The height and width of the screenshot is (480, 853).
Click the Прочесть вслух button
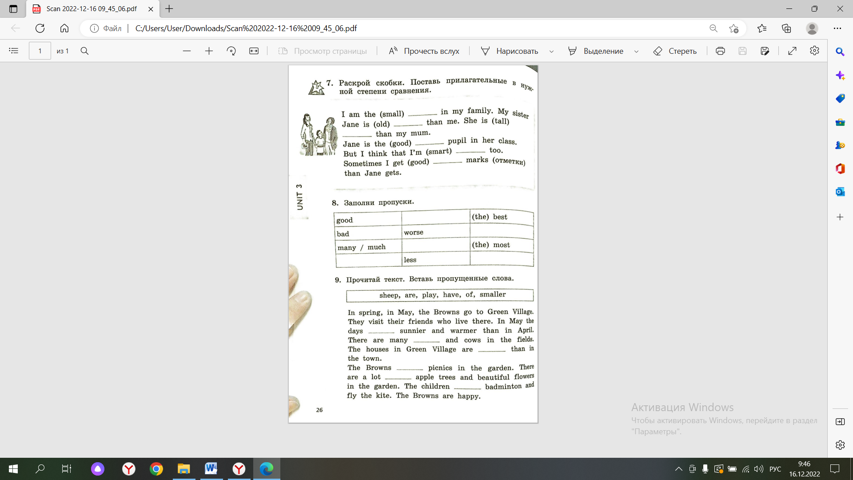click(x=424, y=51)
